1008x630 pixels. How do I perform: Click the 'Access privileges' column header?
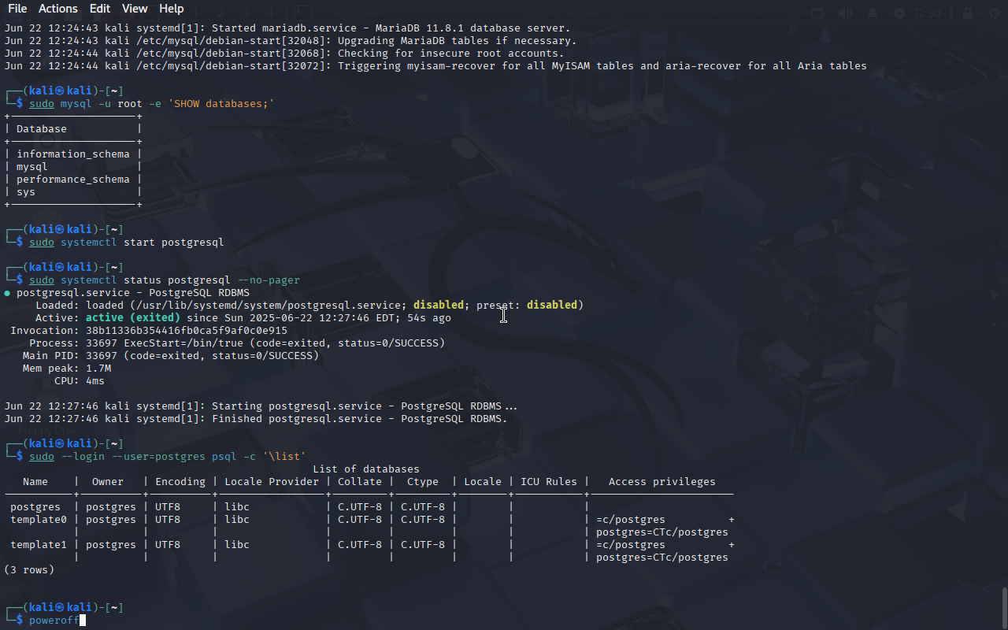pyautogui.click(x=662, y=482)
